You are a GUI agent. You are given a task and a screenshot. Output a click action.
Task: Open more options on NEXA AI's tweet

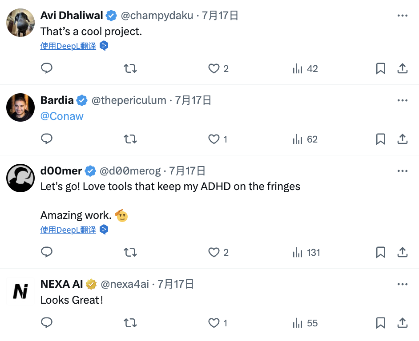click(402, 284)
